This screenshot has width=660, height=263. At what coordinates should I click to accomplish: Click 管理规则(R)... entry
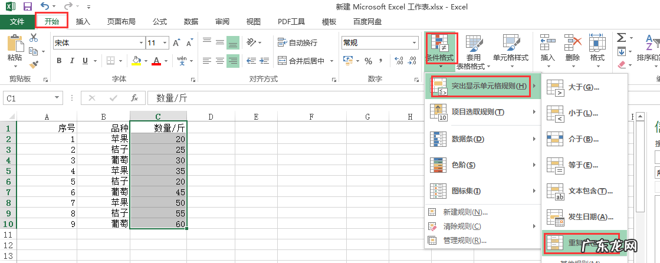click(x=483, y=241)
